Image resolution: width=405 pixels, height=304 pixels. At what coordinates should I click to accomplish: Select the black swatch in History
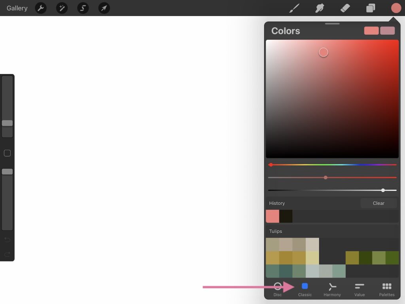(x=286, y=216)
